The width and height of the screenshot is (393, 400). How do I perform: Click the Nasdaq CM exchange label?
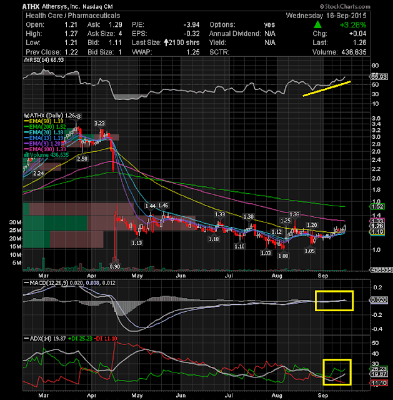pyautogui.click(x=97, y=7)
